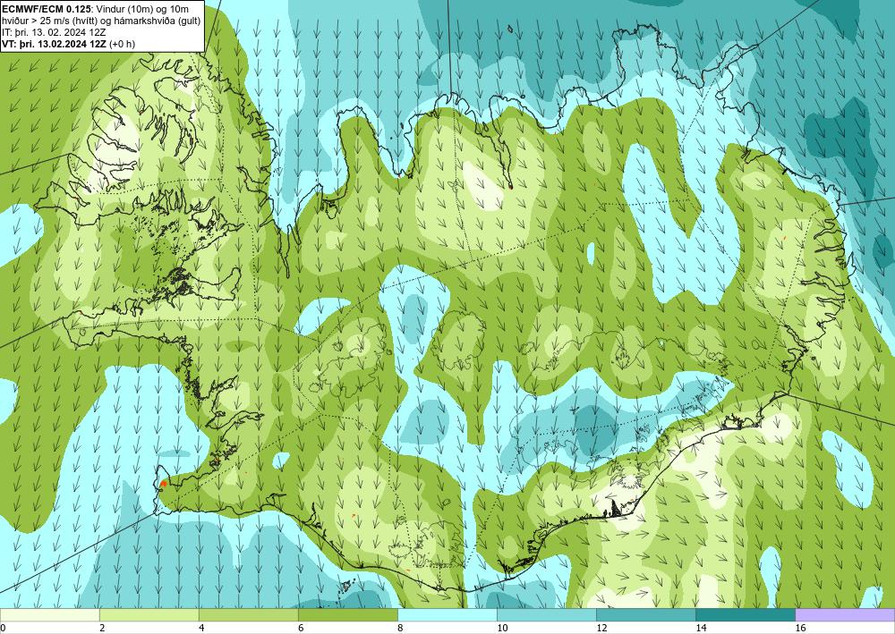Image resolution: width=895 pixels, height=634 pixels.
Task: Click the 12–14 m/s teal legend swatch
Action: 646,614
